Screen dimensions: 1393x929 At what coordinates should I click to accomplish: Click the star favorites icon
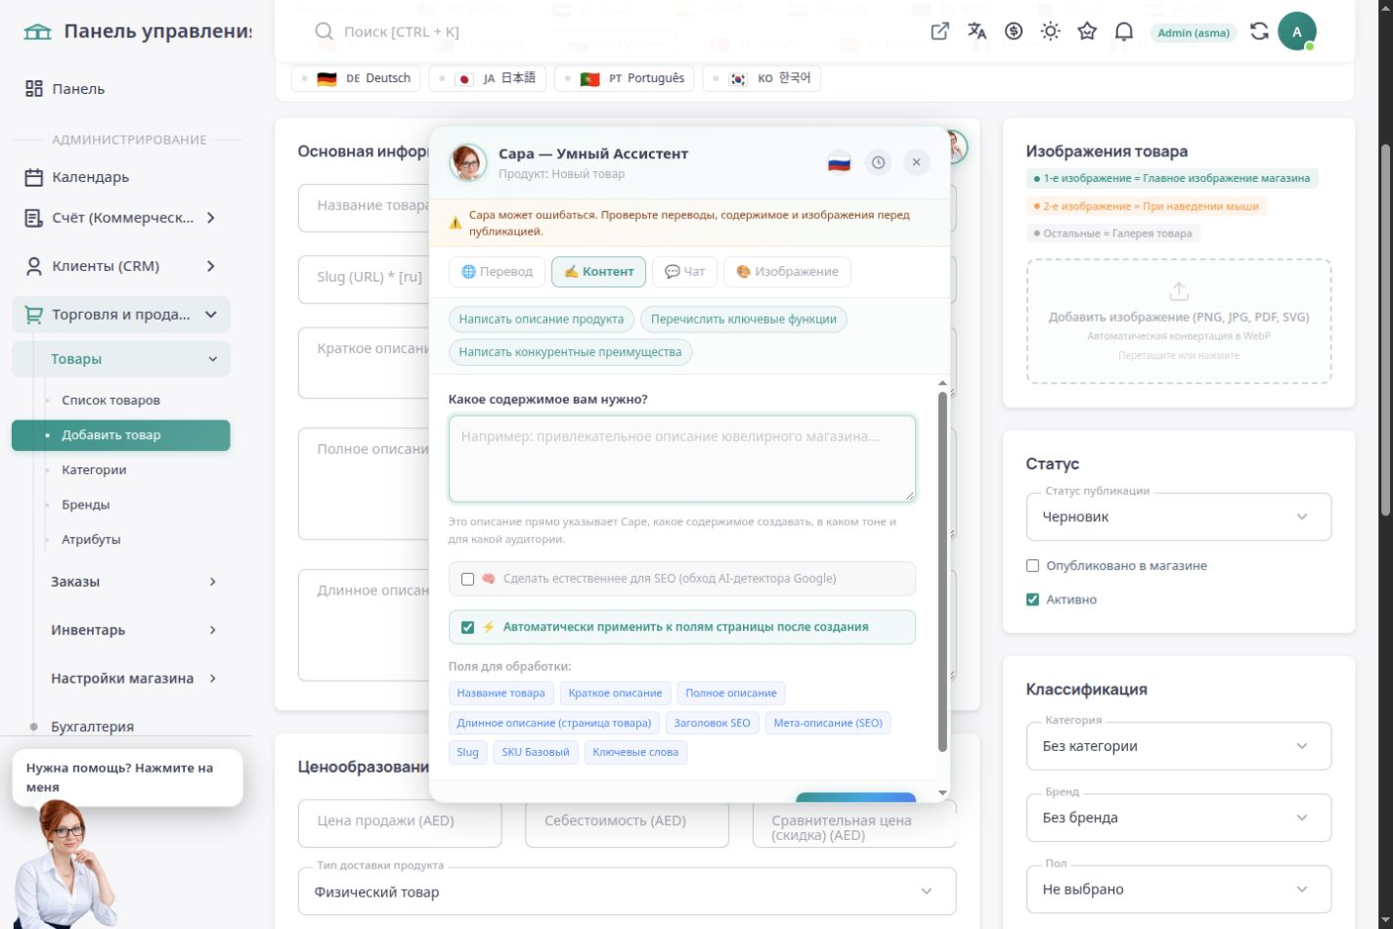pyautogui.click(x=1087, y=31)
